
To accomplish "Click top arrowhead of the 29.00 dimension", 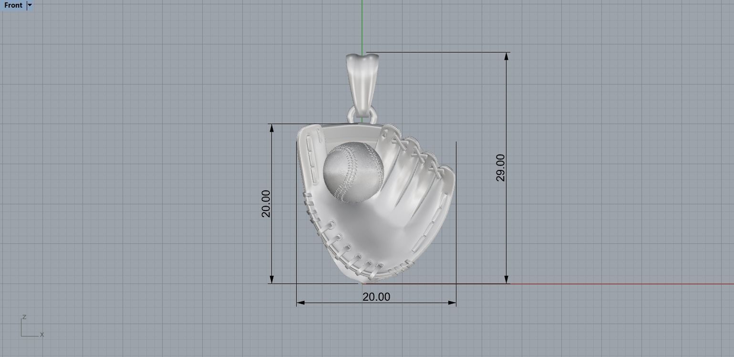I will tap(506, 56).
